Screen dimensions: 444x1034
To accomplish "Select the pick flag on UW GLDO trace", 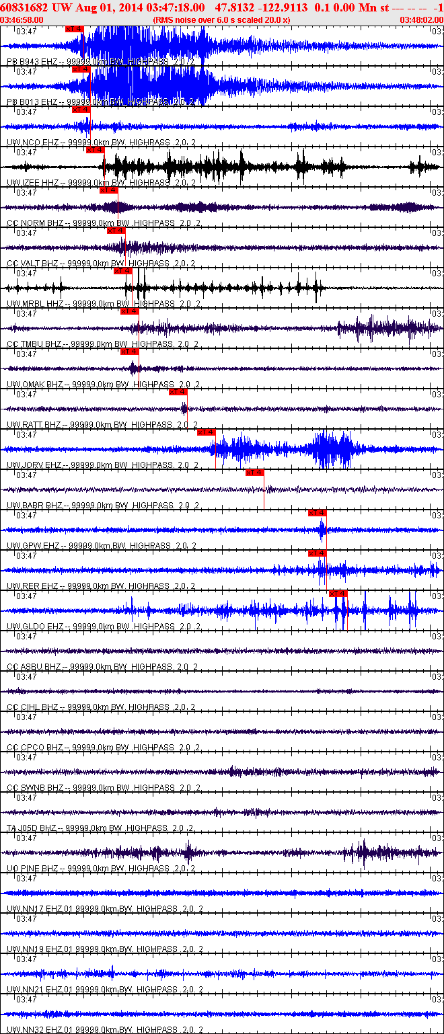I will tap(338, 594).
